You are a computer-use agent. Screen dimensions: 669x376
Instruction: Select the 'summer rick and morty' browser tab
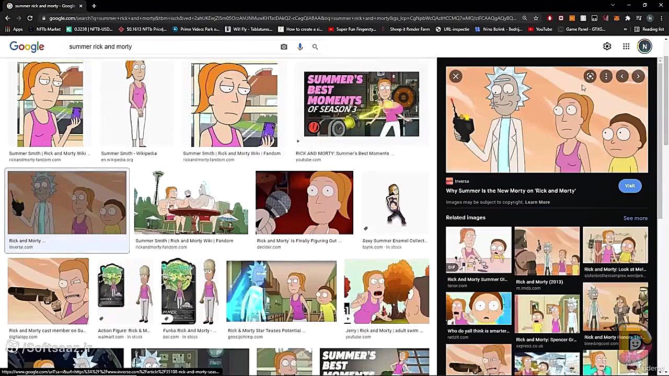coord(44,6)
